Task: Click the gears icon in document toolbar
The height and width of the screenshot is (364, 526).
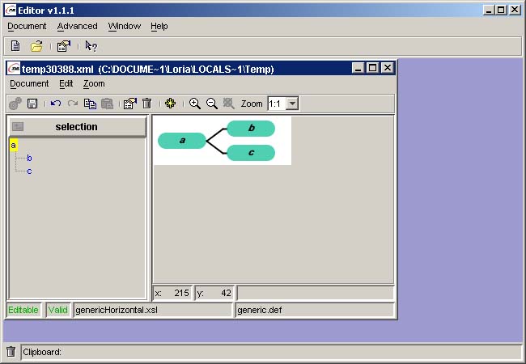Action: pyautogui.click(x=15, y=104)
